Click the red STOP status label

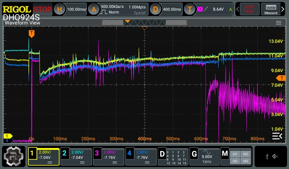click(43, 9)
